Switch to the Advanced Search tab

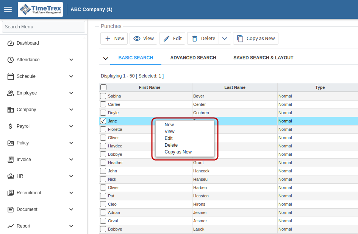pos(193,58)
